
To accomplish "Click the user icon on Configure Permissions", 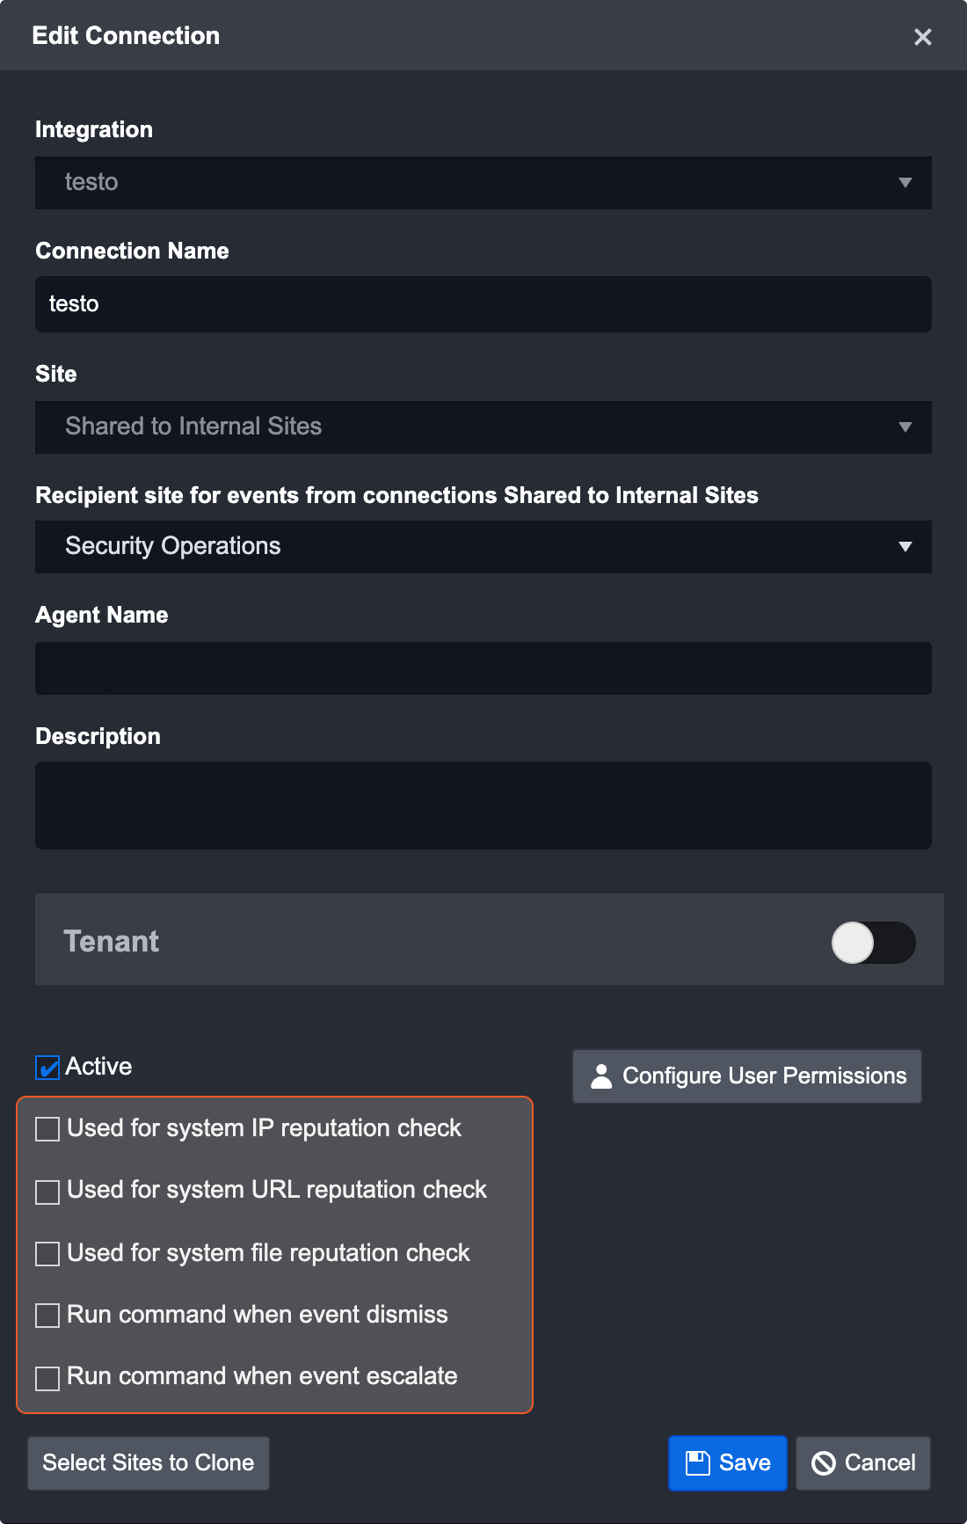I will click(x=601, y=1076).
